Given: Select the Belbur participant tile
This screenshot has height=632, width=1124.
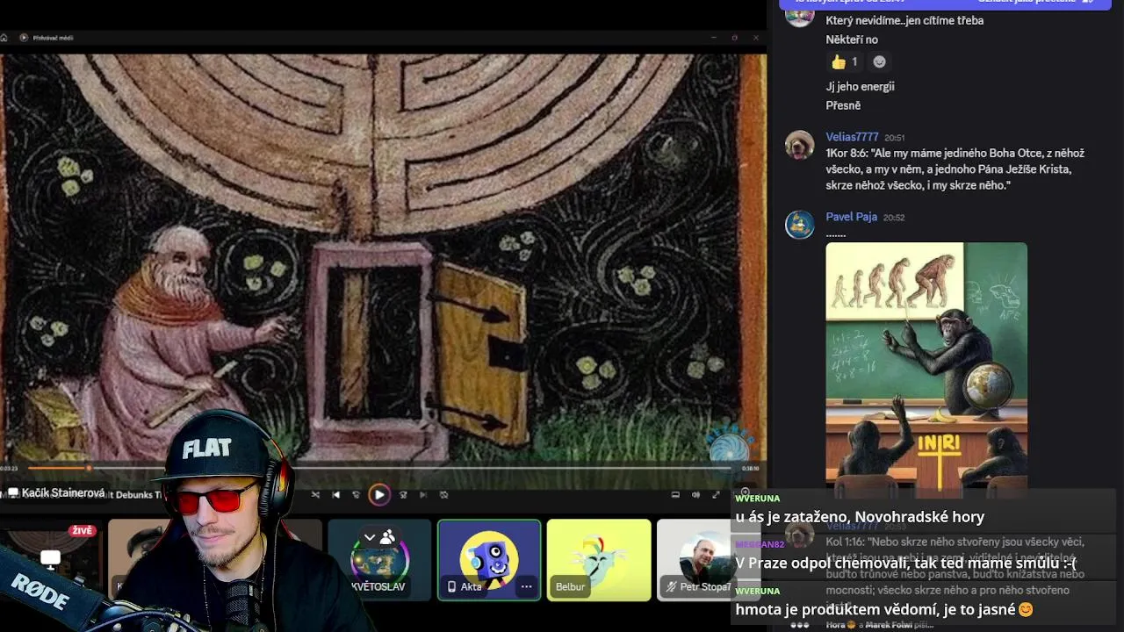Looking at the screenshot, I should tap(599, 560).
